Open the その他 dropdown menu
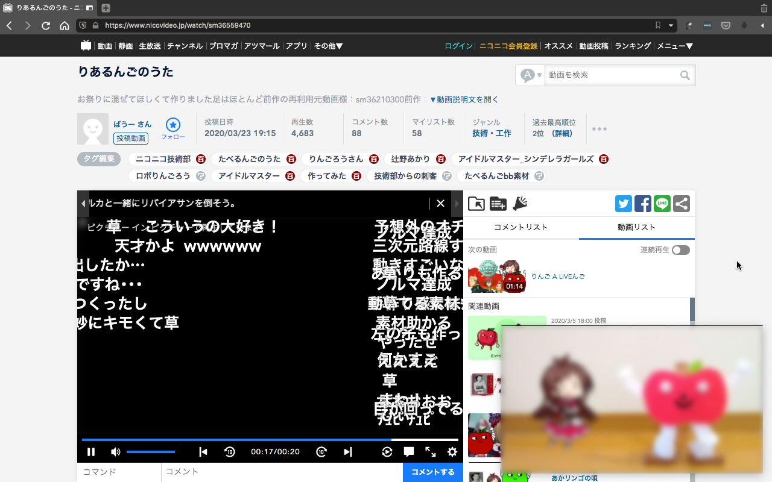The height and width of the screenshot is (482, 772). [x=328, y=46]
